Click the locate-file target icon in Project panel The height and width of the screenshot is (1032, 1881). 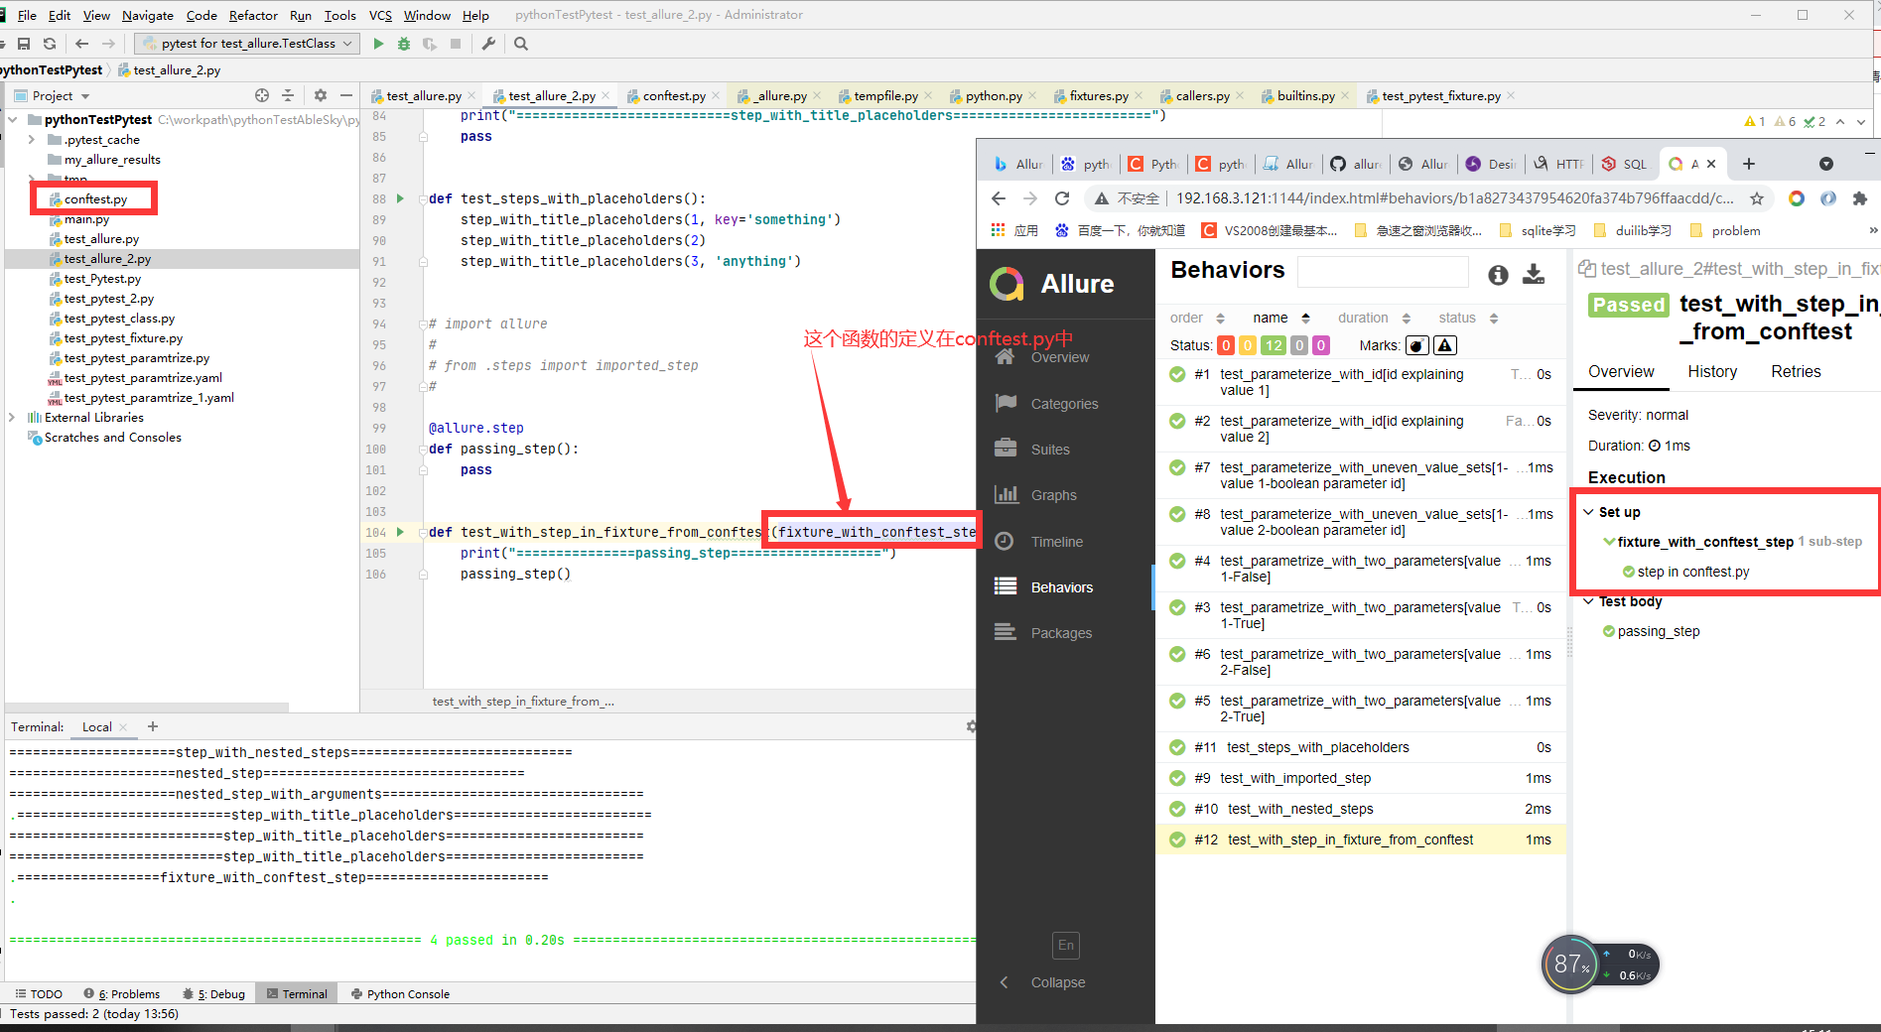(262, 95)
